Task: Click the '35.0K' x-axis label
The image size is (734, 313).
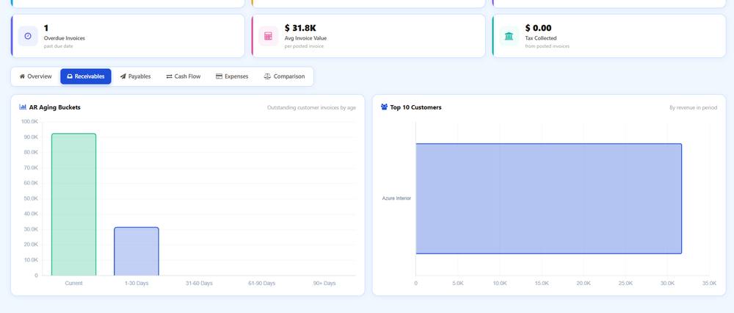Action: pyautogui.click(x=709, y=284)
